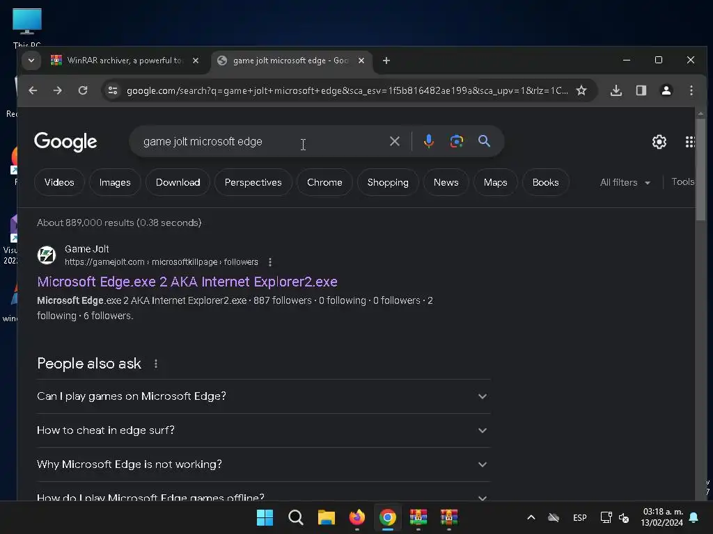This screenshot has width=713, height=534.
Task: Click the Game Jolt site name
Action: (87, 249)
